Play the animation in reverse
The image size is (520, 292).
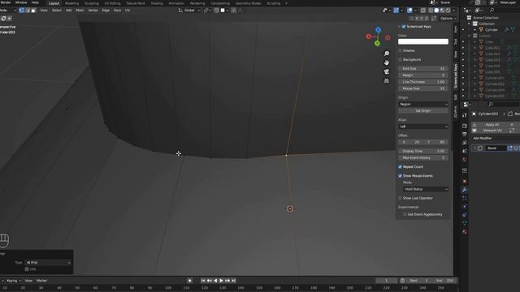pyautogui.click(x=215, y=281)
